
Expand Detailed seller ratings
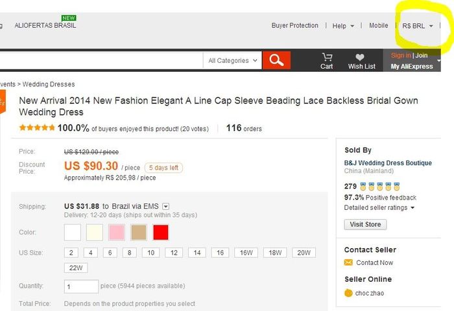point(379,208)
